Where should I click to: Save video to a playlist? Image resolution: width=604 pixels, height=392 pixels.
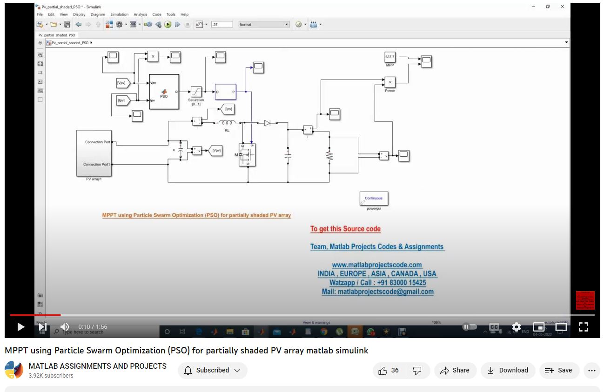558,371
